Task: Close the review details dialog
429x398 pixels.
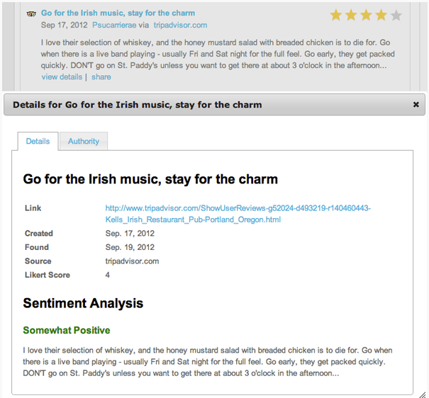Action: coord(416,104)
